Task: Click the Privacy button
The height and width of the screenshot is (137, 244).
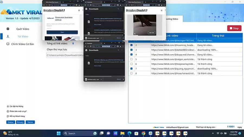Action: tap(20, 122)
